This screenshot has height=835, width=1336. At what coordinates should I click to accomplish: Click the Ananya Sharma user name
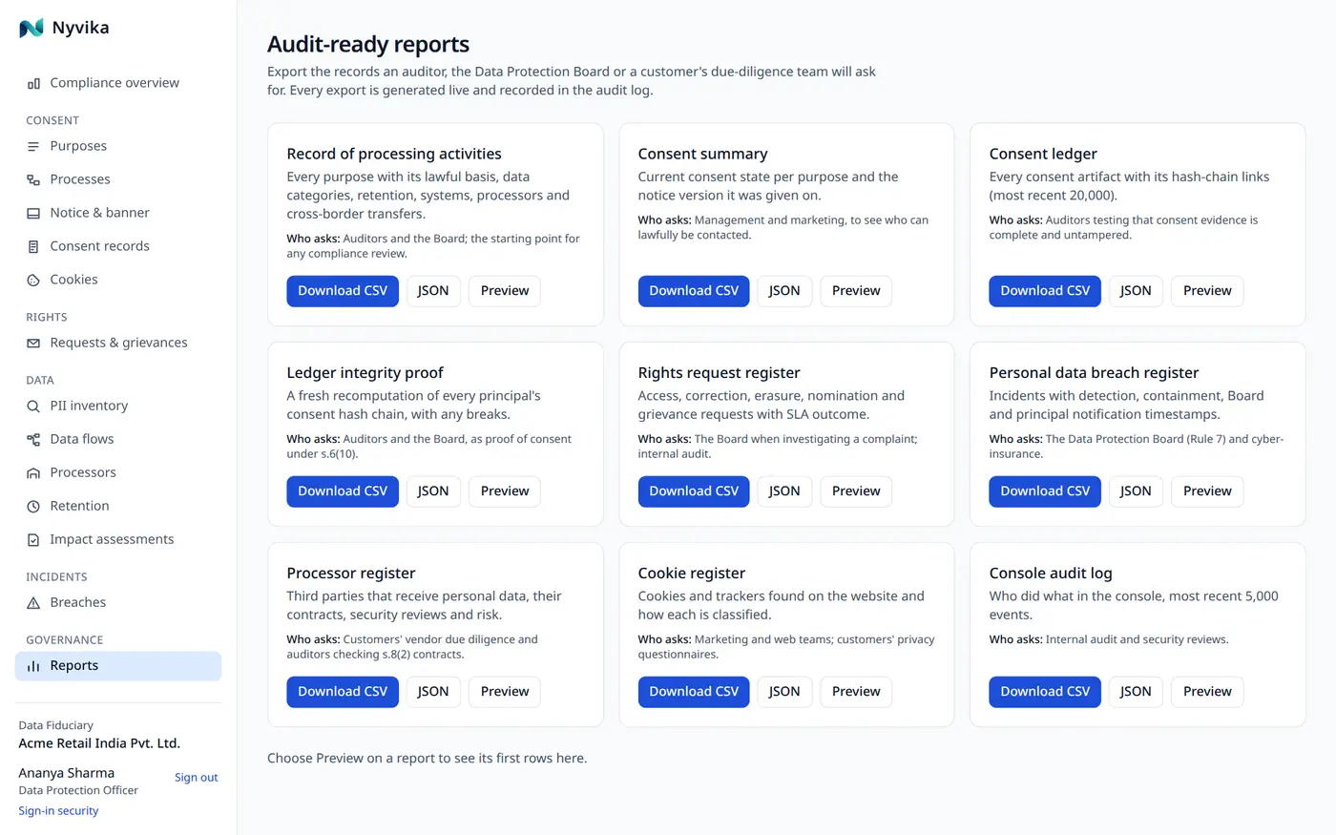pos(67,773)
